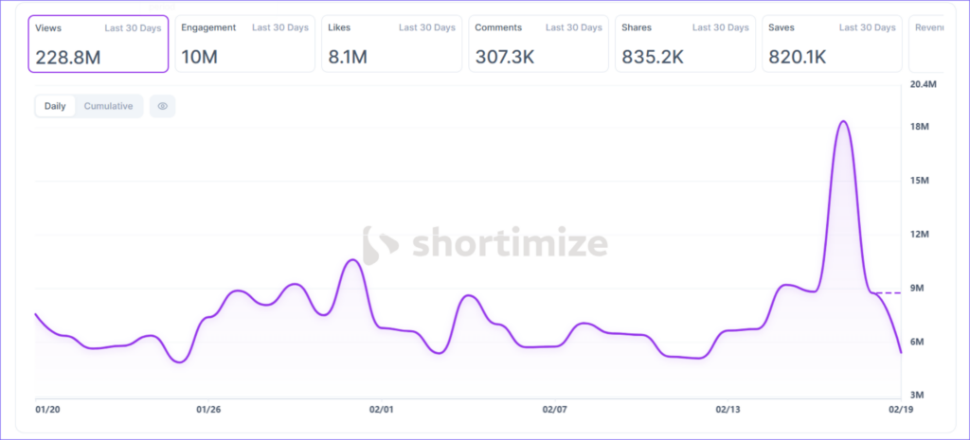Select the Engagement metric card
Screen dimensions: 970x440
[245, 44]
